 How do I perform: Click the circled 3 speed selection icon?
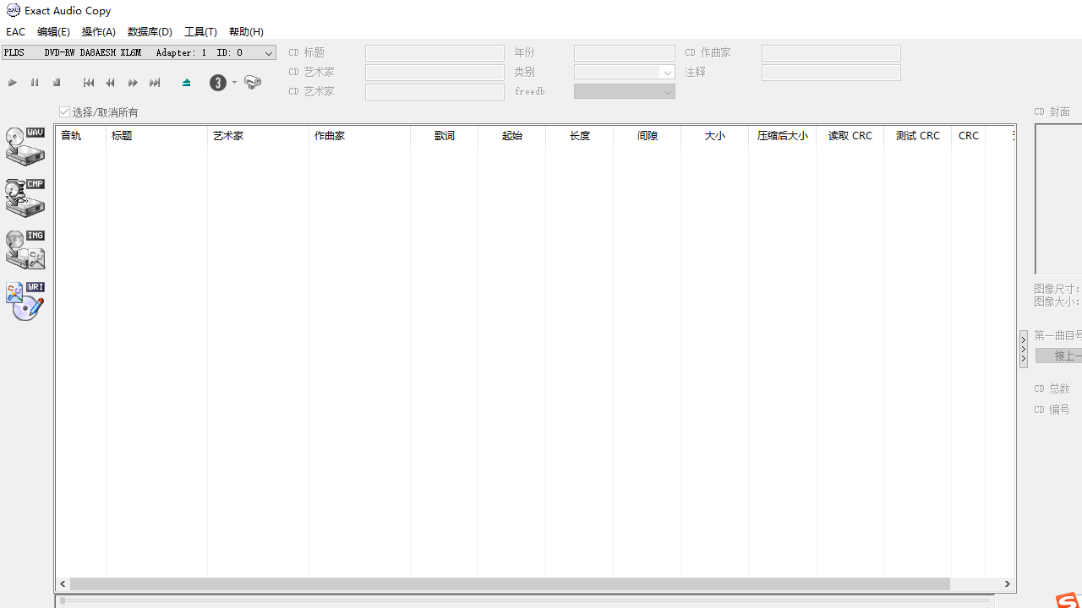pyautogui.click(x=217, y=82)
